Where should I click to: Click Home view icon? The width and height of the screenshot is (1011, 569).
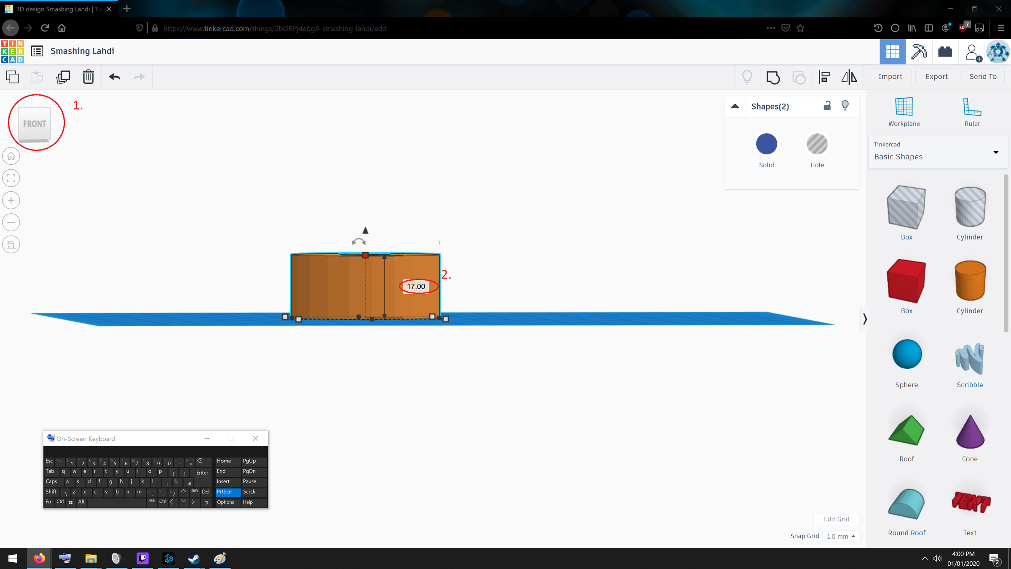coord(11,156)
